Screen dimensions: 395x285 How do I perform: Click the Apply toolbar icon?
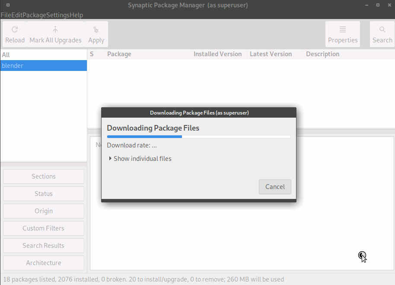pos(96,34)
